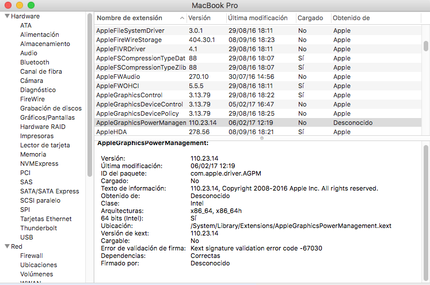Collapse the Red section triangle
The height and width of the screenshot is (285, 430).
pos(6,246)
